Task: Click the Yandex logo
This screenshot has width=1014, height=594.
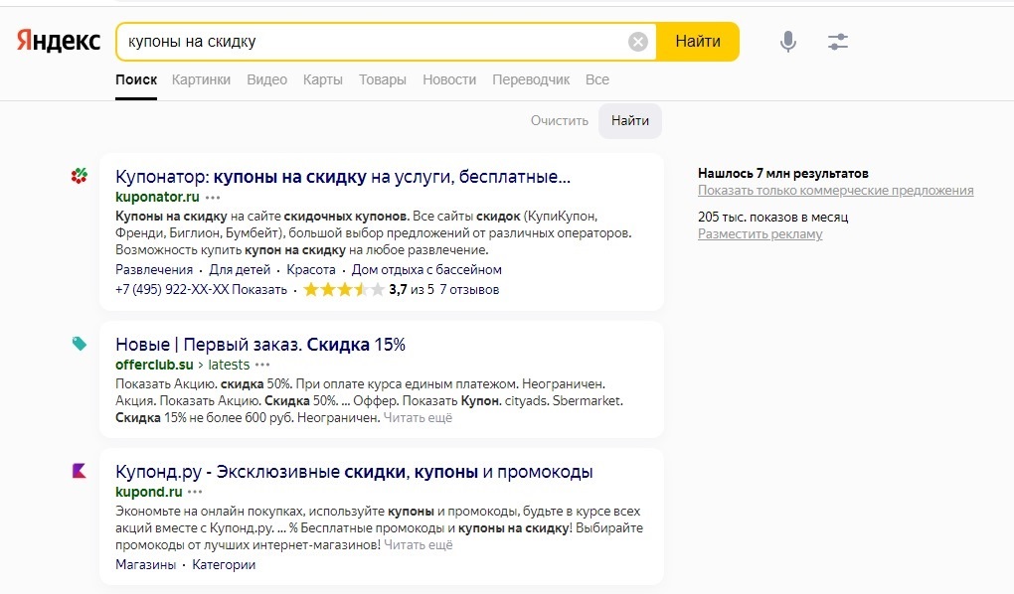Action: tap(59, 41)
